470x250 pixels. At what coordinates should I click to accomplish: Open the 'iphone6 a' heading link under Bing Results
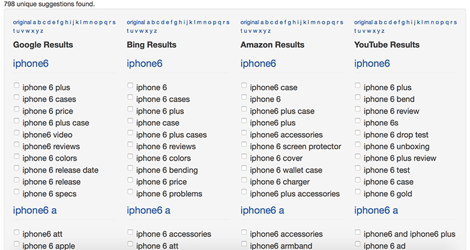148,210
